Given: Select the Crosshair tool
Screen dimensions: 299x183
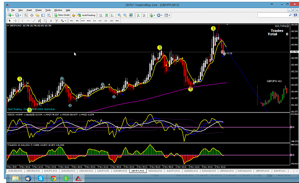Looking at the screenshot, I should pyautogui.click(x=15, y=20).
